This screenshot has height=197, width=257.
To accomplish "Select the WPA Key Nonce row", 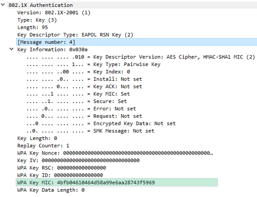I will point(115,153).
